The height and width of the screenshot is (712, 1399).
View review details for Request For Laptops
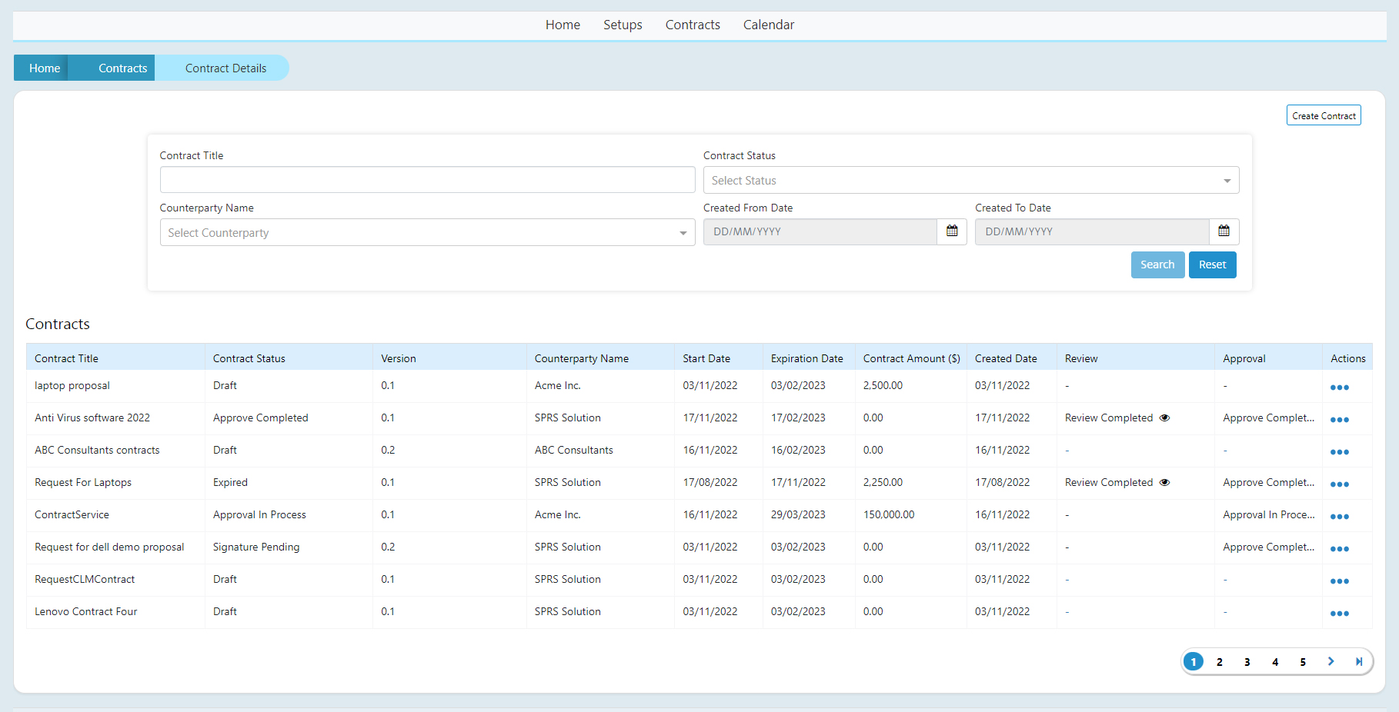[1164, 483]
